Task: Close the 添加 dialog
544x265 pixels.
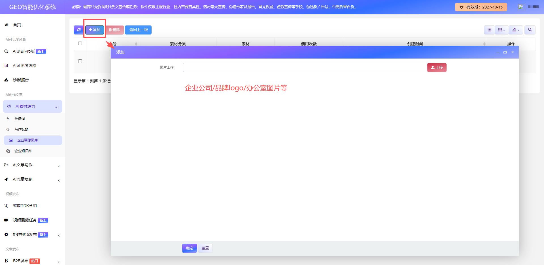Action: click(513, 52)
